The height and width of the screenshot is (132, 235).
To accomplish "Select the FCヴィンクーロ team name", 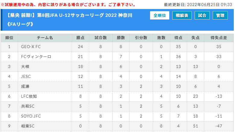I will click(36, 57).
